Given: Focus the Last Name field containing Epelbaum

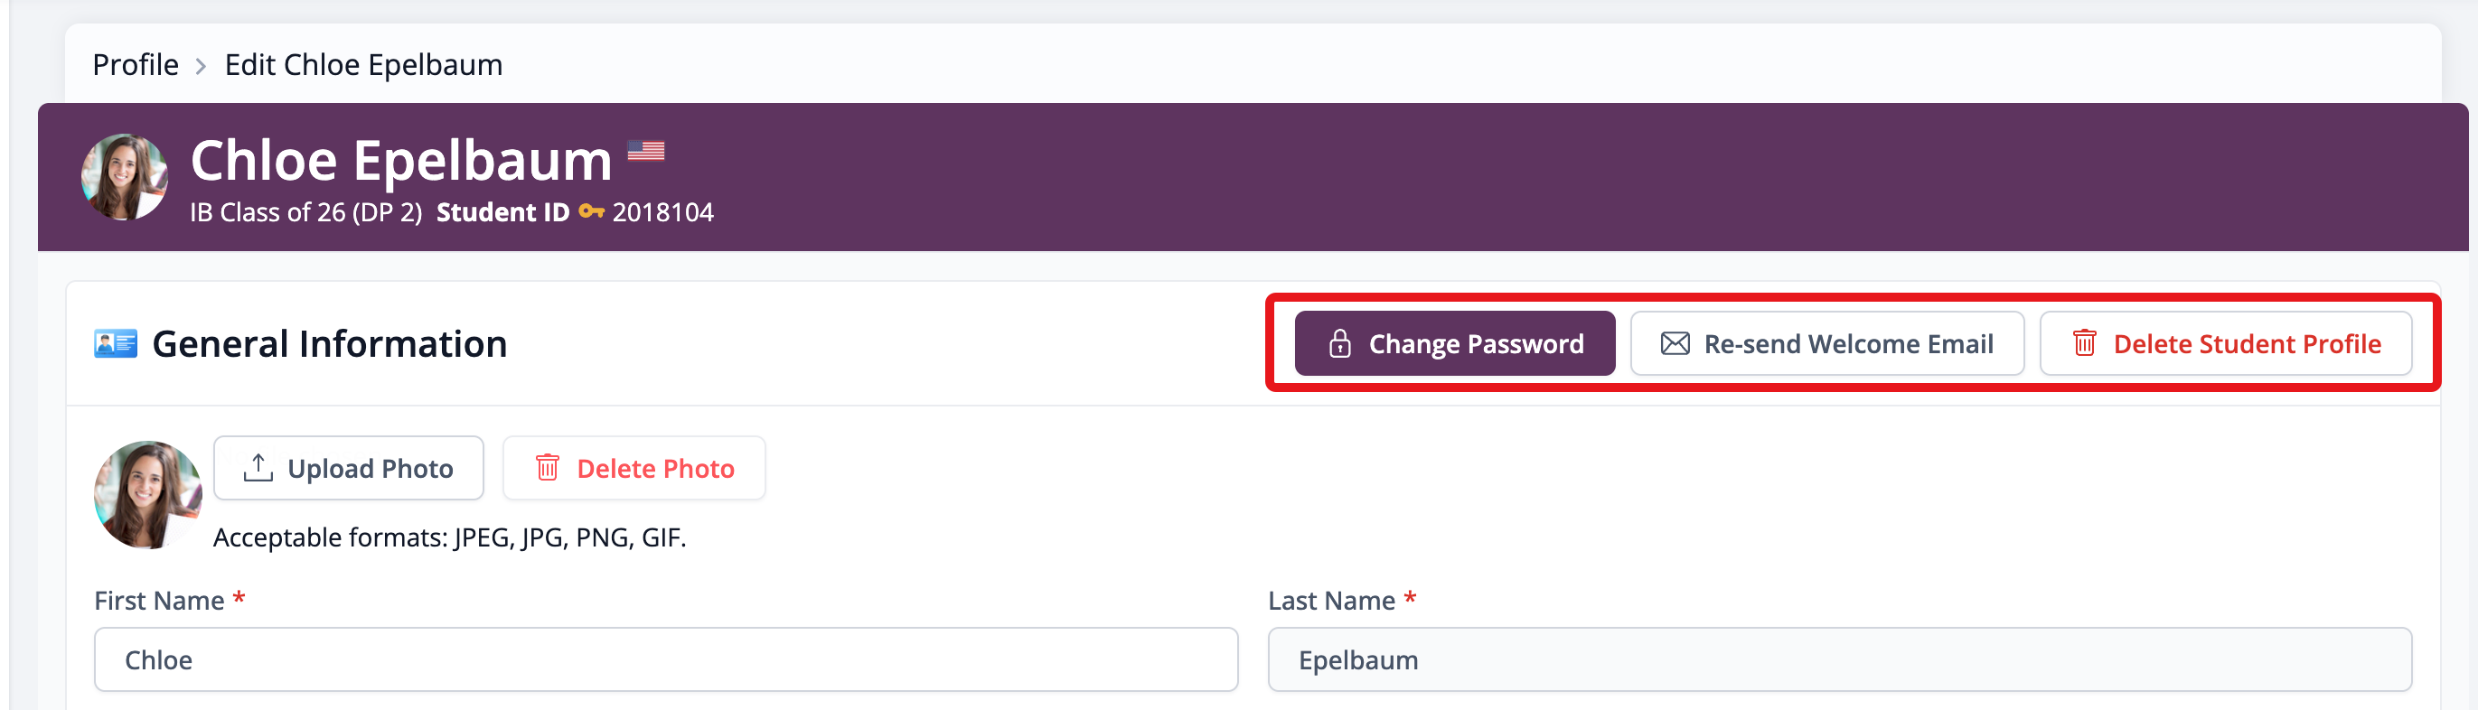Looking at the screenshot, I should 1838,659.
